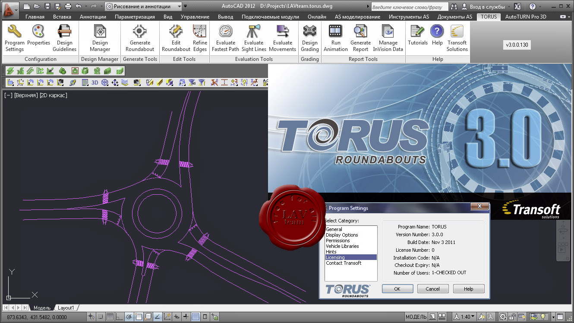Click the 3D icon in the toolbar
Screen dimensions: 574x323
(x=95, y=82)
